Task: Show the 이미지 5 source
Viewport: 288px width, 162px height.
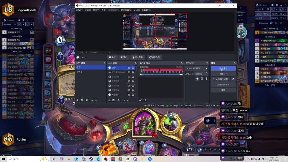Action: pos(129,86)
